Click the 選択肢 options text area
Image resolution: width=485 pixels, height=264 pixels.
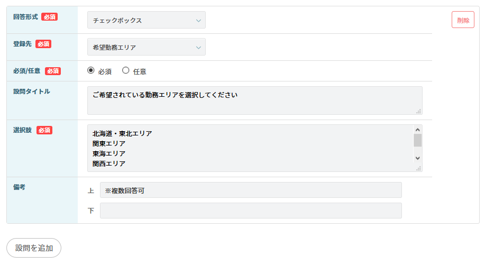[249, 148]
